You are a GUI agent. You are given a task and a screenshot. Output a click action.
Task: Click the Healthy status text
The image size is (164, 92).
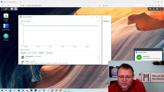146,56
